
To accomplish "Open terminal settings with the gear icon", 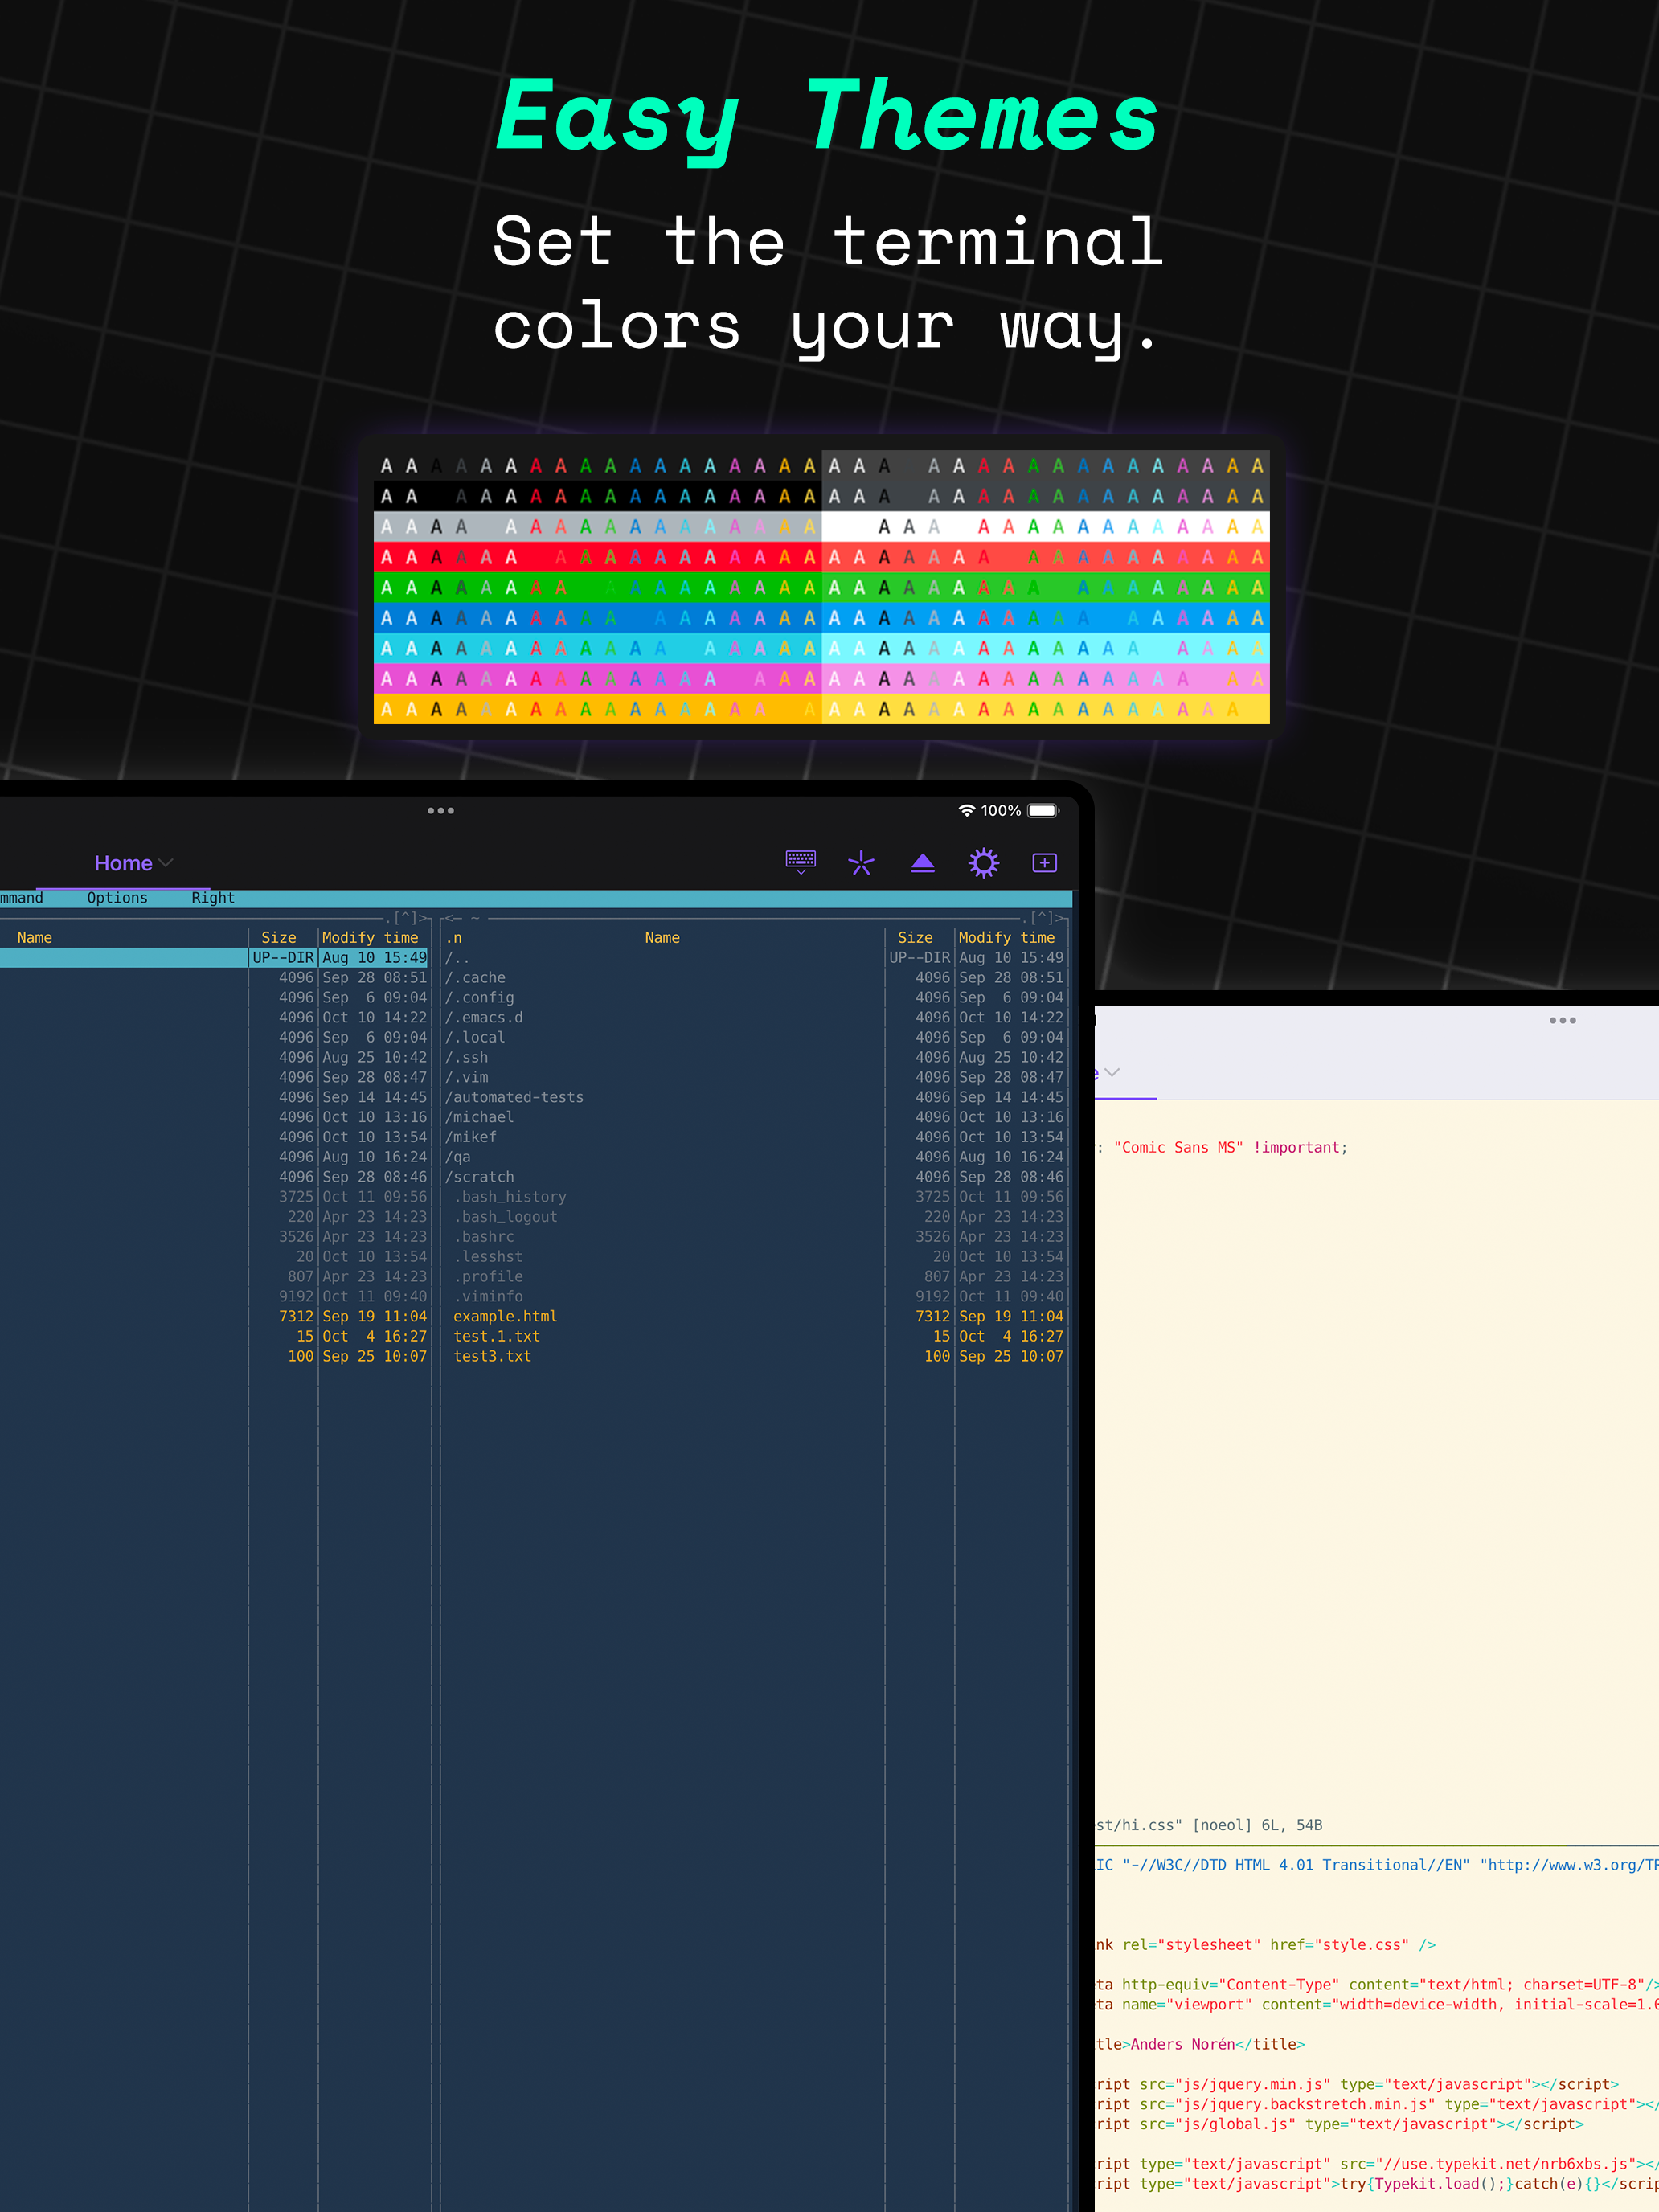I will coord(983,862).
